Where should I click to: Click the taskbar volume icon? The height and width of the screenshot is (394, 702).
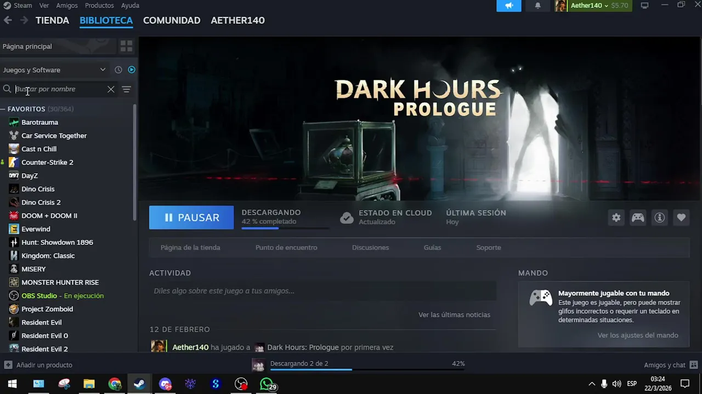click(x=616, y=384)
